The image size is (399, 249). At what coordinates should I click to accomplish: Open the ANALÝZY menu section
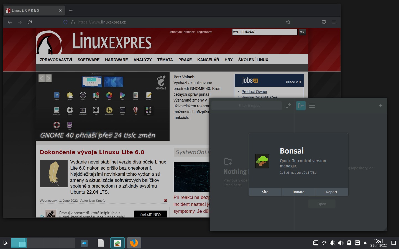tap(143, 60)
